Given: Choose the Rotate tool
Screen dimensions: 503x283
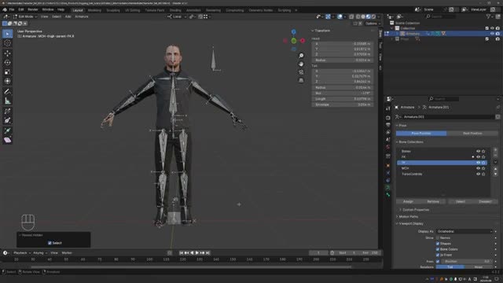Looking at the screenshot, I should pyautogui.click(x=7, y=63).
